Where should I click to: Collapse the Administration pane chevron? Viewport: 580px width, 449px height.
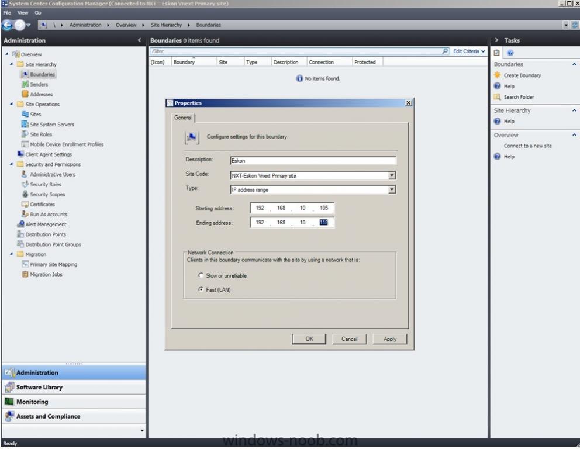(140, 40)
